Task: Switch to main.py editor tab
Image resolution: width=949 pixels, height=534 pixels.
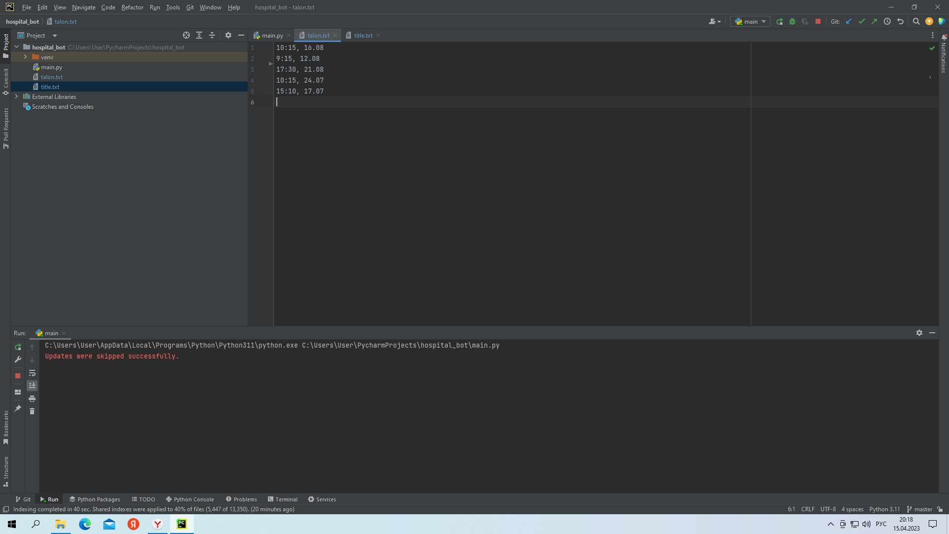Action: (272, 36)
